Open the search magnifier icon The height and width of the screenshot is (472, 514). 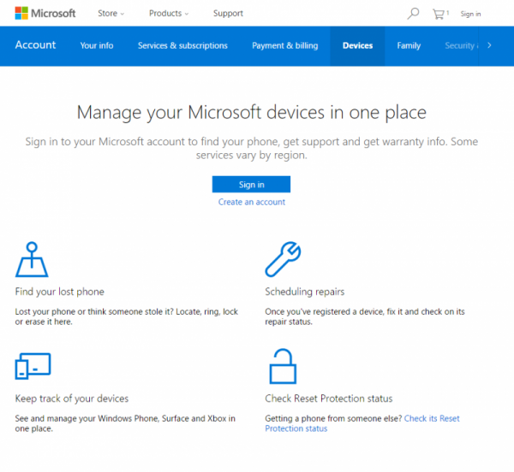coord(413,14)
